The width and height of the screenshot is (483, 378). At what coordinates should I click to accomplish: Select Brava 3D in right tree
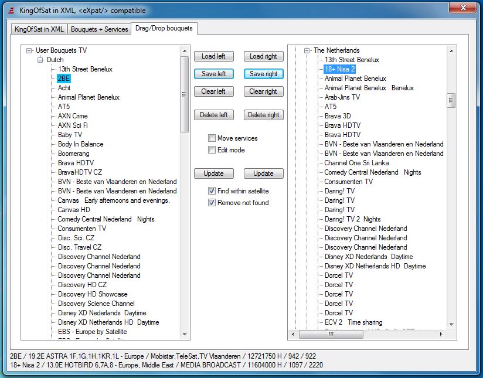tap(338, 116)
